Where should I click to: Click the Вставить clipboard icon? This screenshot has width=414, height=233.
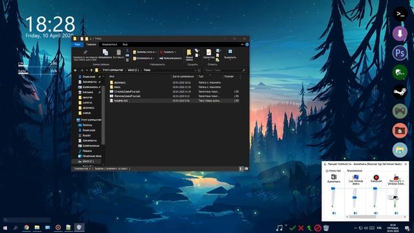(118, 52)
